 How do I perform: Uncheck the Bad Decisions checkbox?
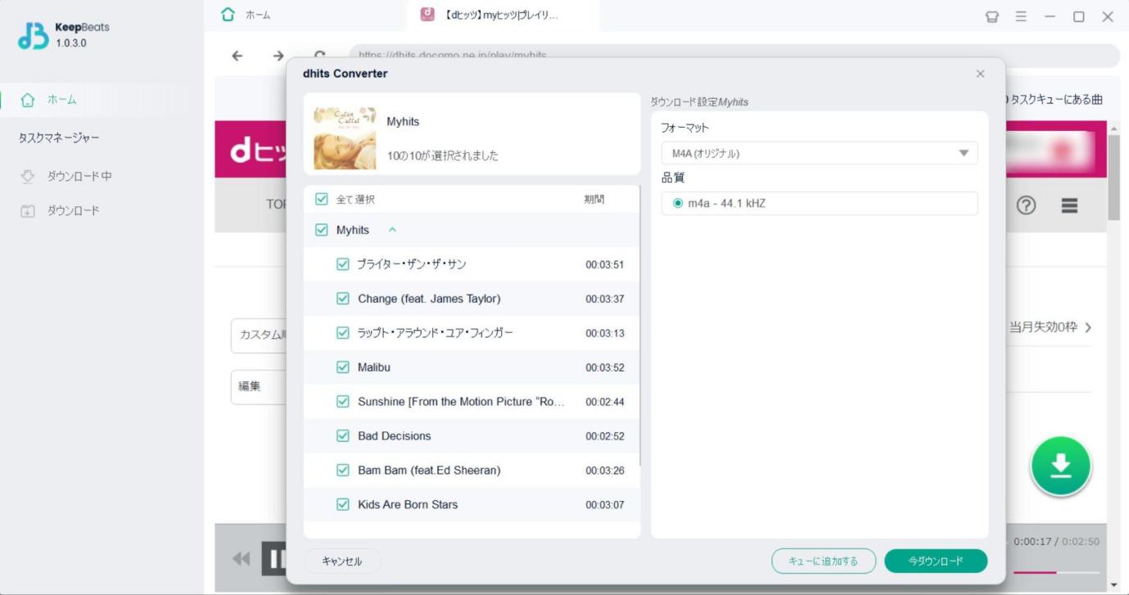(x=343, y=436)
